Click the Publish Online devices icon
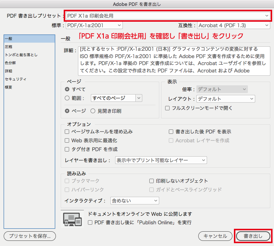The width and height of the screenshot is (274, 246). click(72, 219)
